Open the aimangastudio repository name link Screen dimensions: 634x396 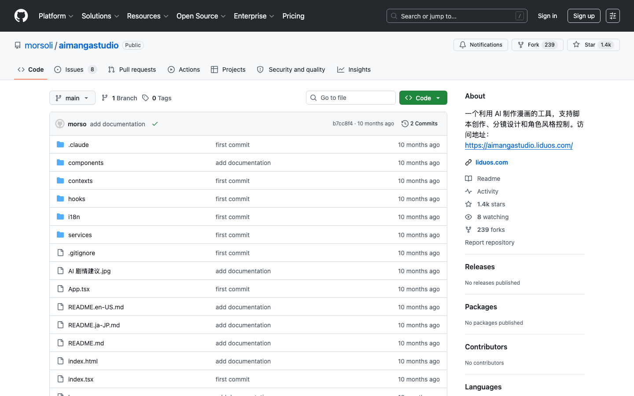point(88,45)
